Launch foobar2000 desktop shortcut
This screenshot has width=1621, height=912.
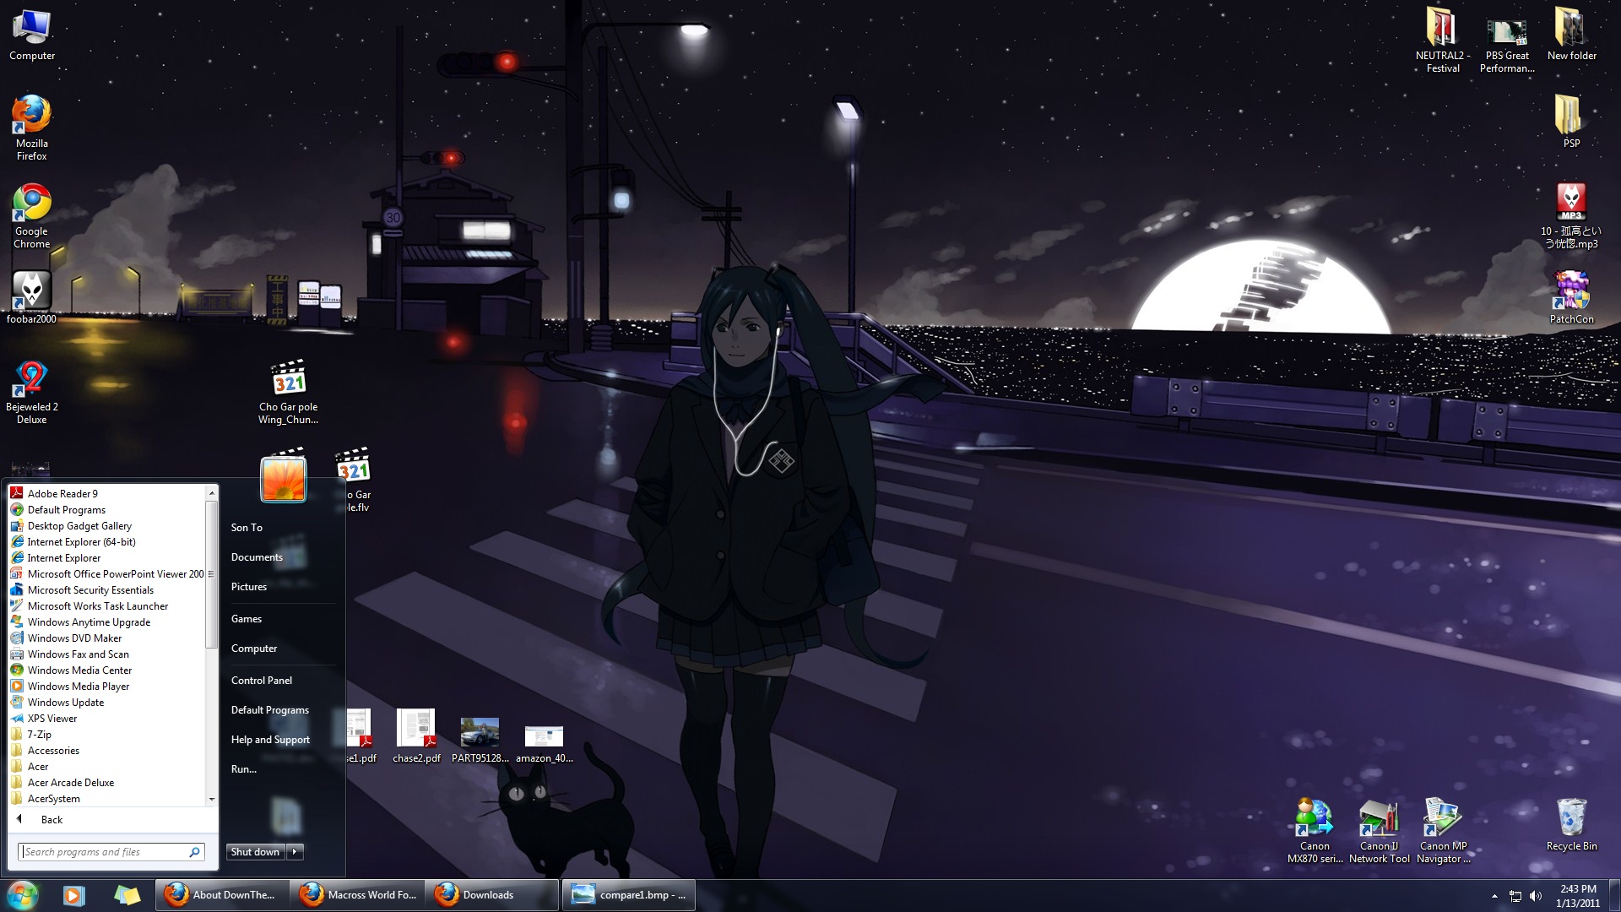(32, 297)
